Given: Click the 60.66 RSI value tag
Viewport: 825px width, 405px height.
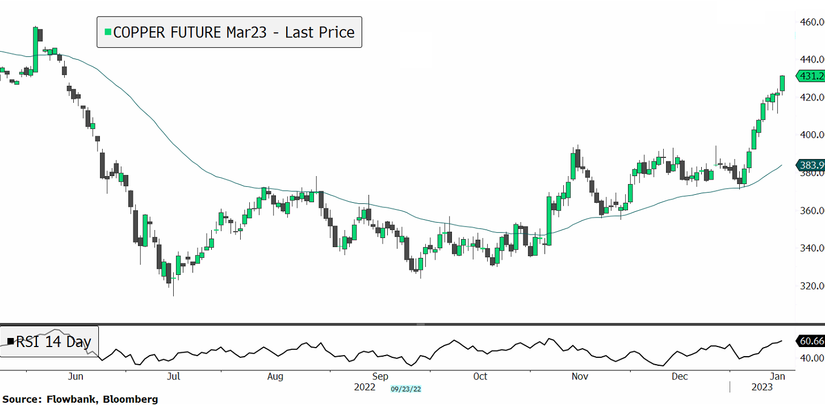Looking at the screenshot, I should tap(811, 341).
